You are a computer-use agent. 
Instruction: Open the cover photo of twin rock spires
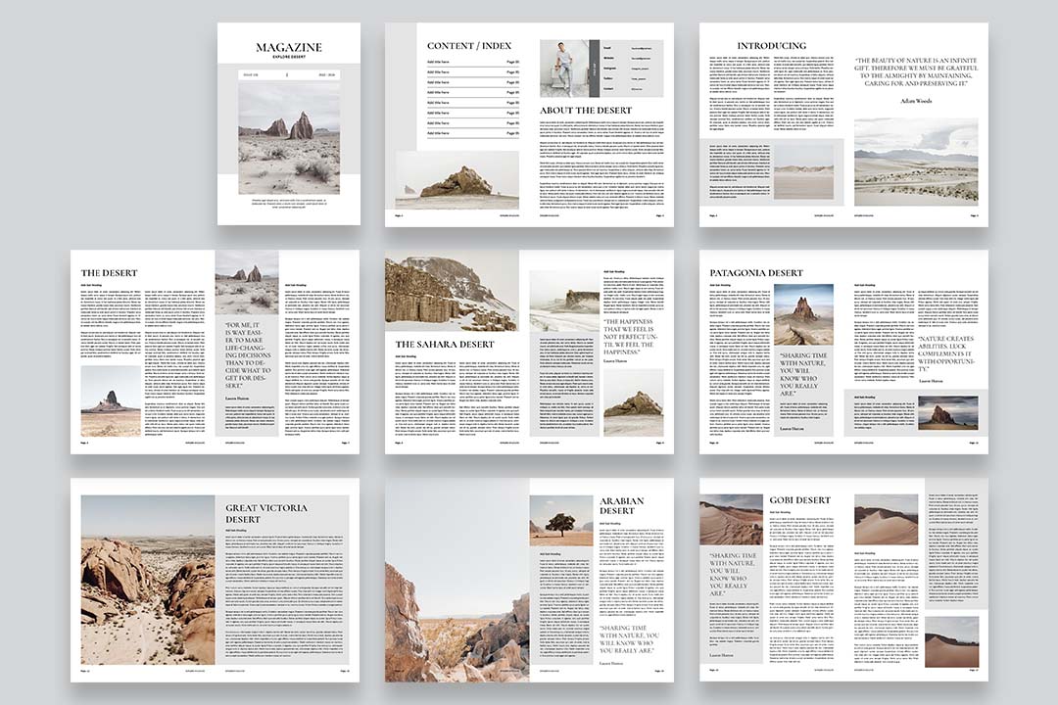[x=289, y=138]
